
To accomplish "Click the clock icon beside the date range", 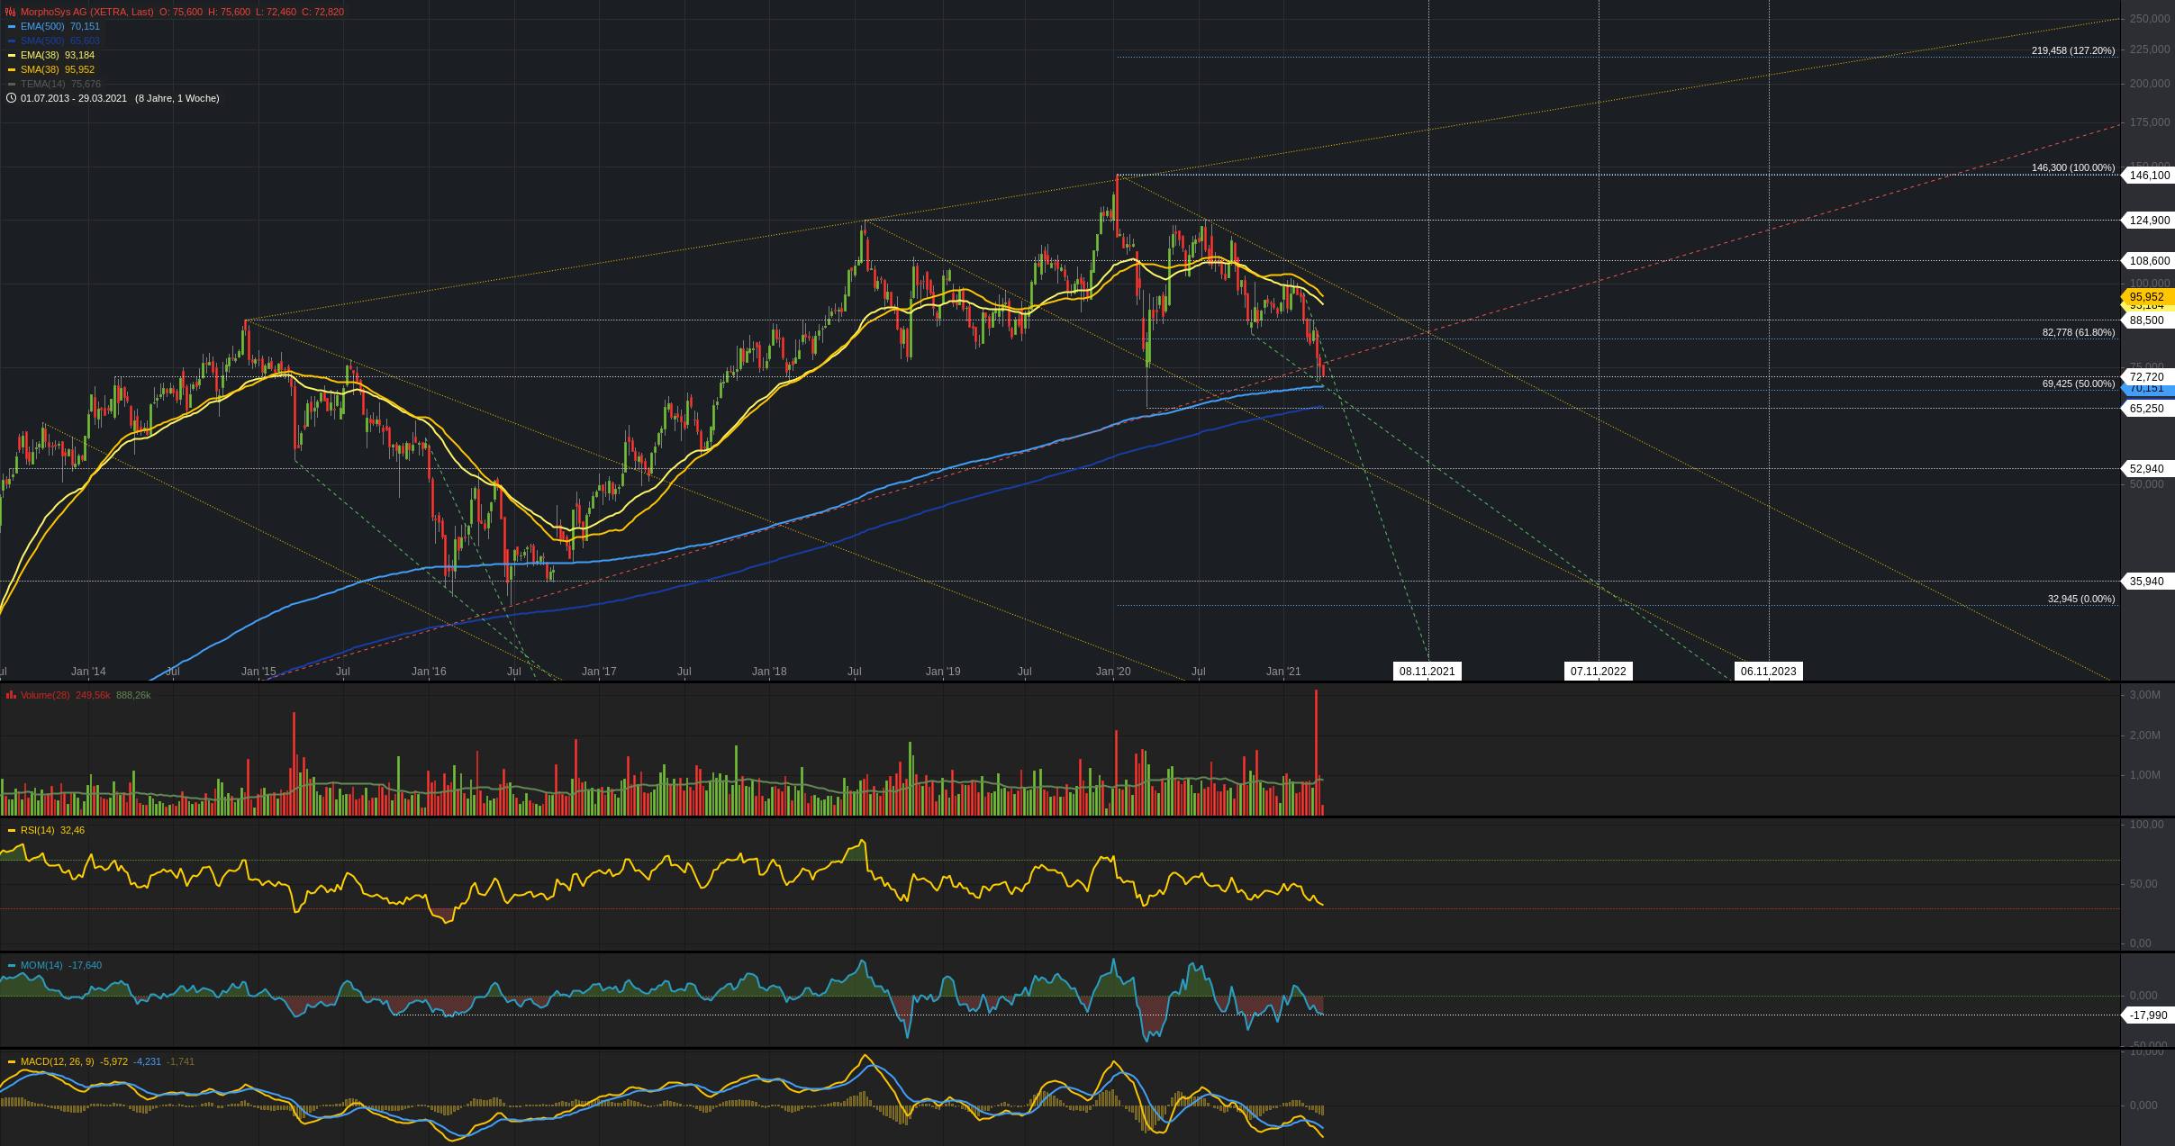I will click(11, 98).
